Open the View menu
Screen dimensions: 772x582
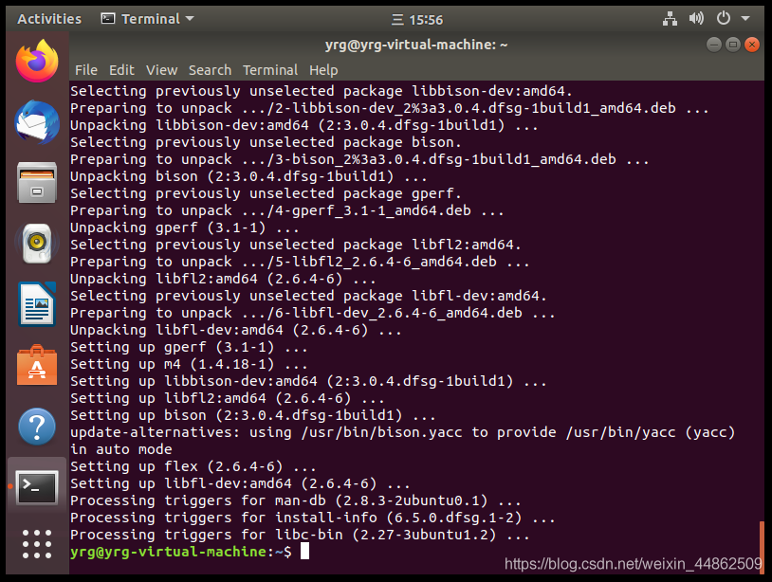point(161,70)
